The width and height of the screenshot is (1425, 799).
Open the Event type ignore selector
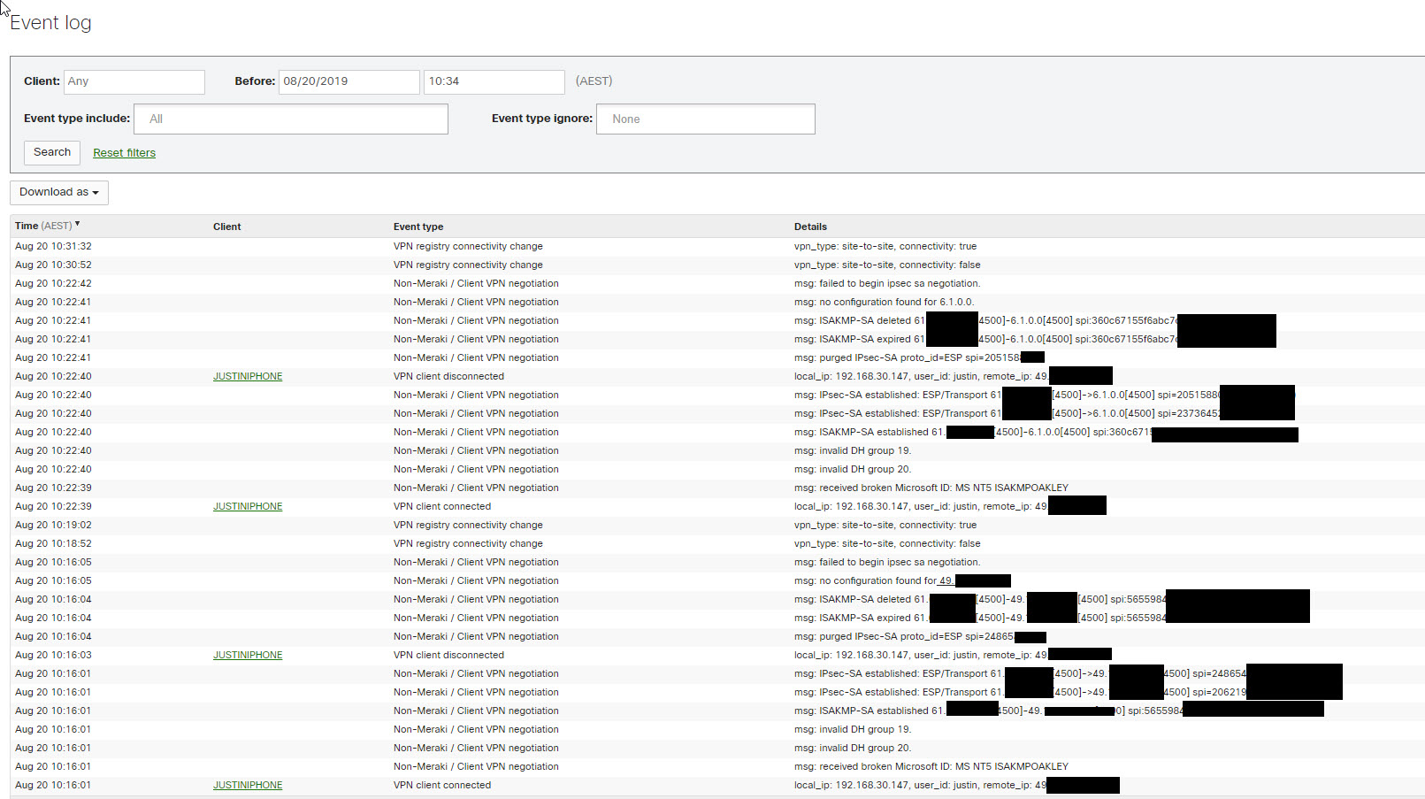(705, 119)
